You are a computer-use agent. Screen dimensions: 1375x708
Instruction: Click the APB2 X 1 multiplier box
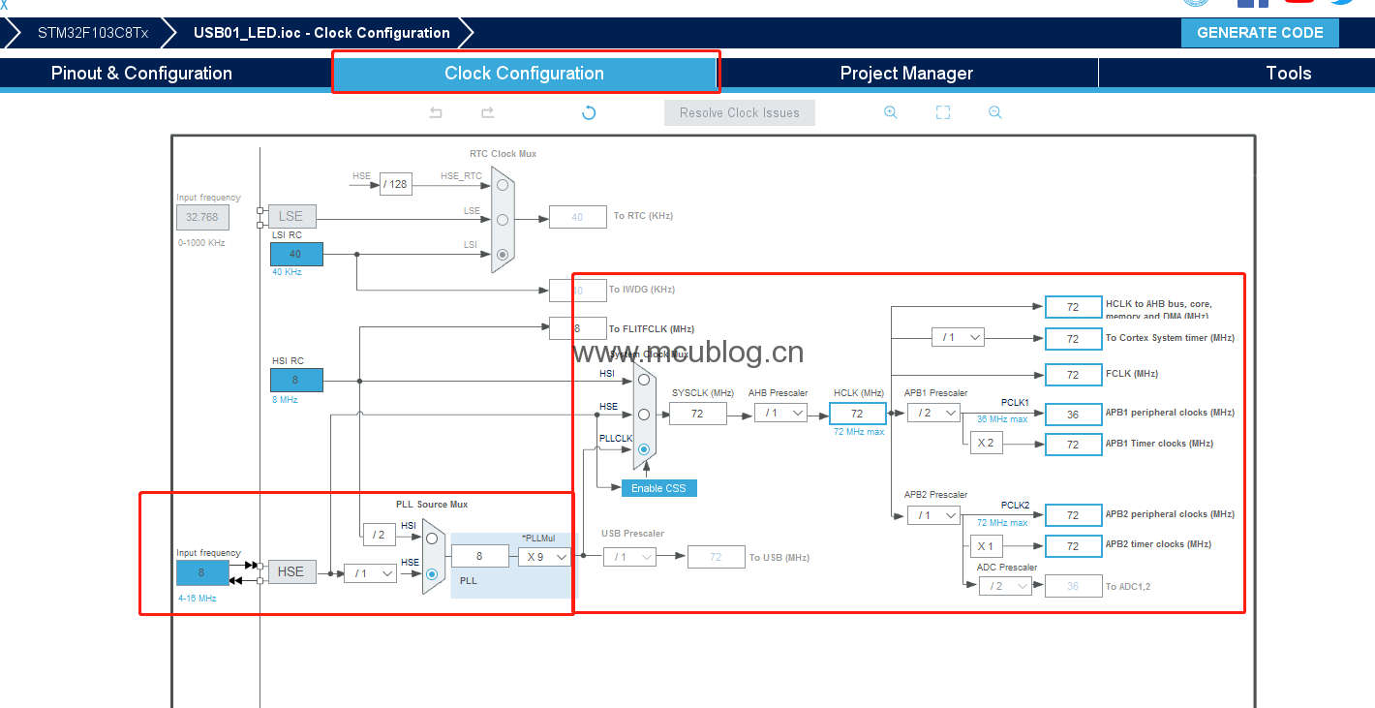click(987, 546)
